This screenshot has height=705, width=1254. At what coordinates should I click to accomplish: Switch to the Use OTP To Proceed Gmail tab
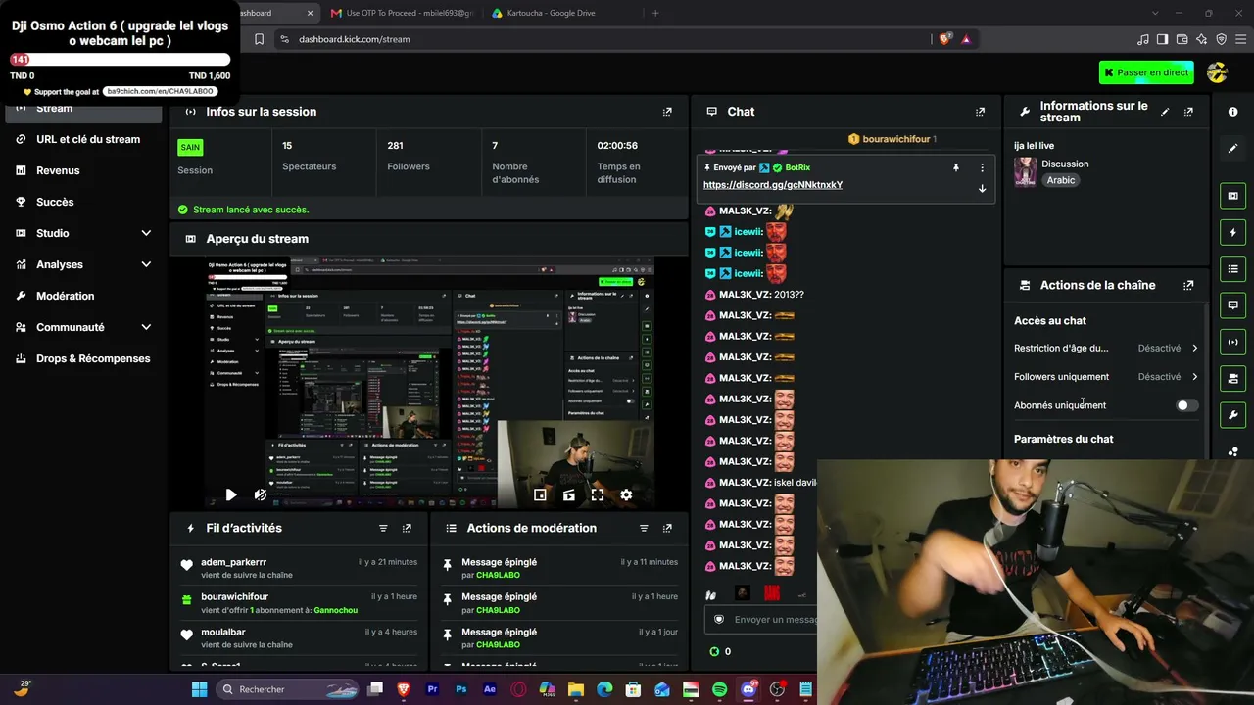[x=402, y=13]
